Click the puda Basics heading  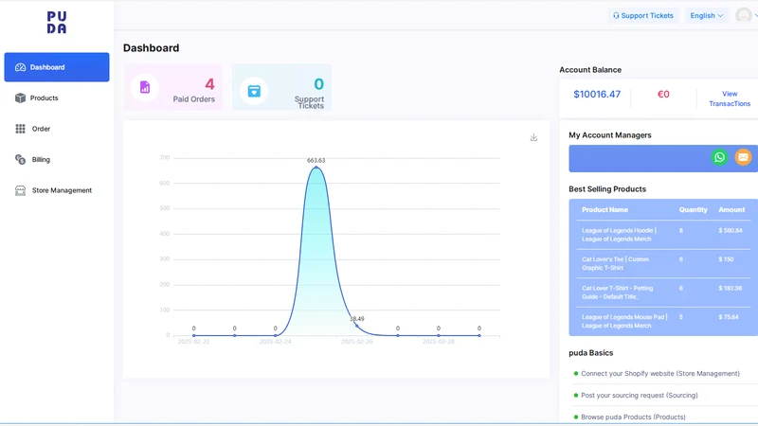(590, 353)
